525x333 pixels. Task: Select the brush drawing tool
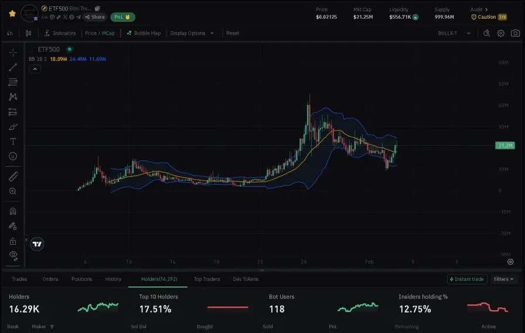[x=13, y=127]
